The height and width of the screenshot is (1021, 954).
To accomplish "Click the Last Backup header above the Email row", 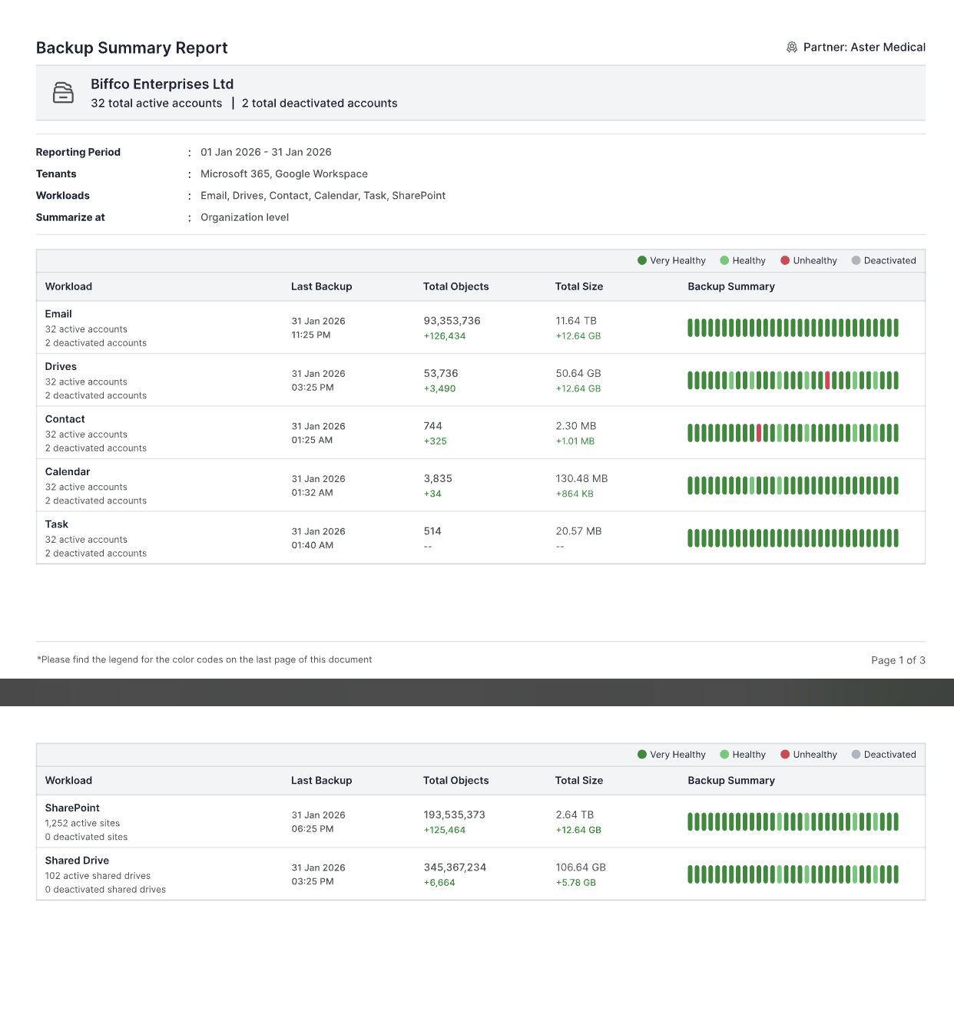I will click(321, 286).
